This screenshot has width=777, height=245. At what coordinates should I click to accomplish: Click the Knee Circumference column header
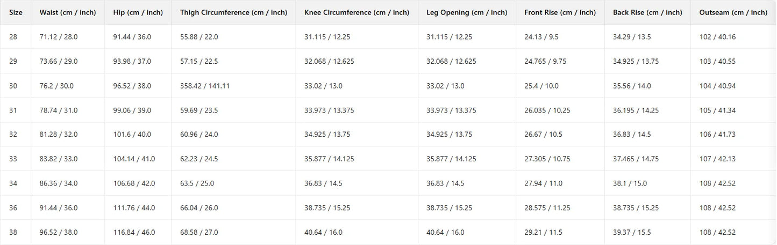pyautogui.click(x=357, y=12)
